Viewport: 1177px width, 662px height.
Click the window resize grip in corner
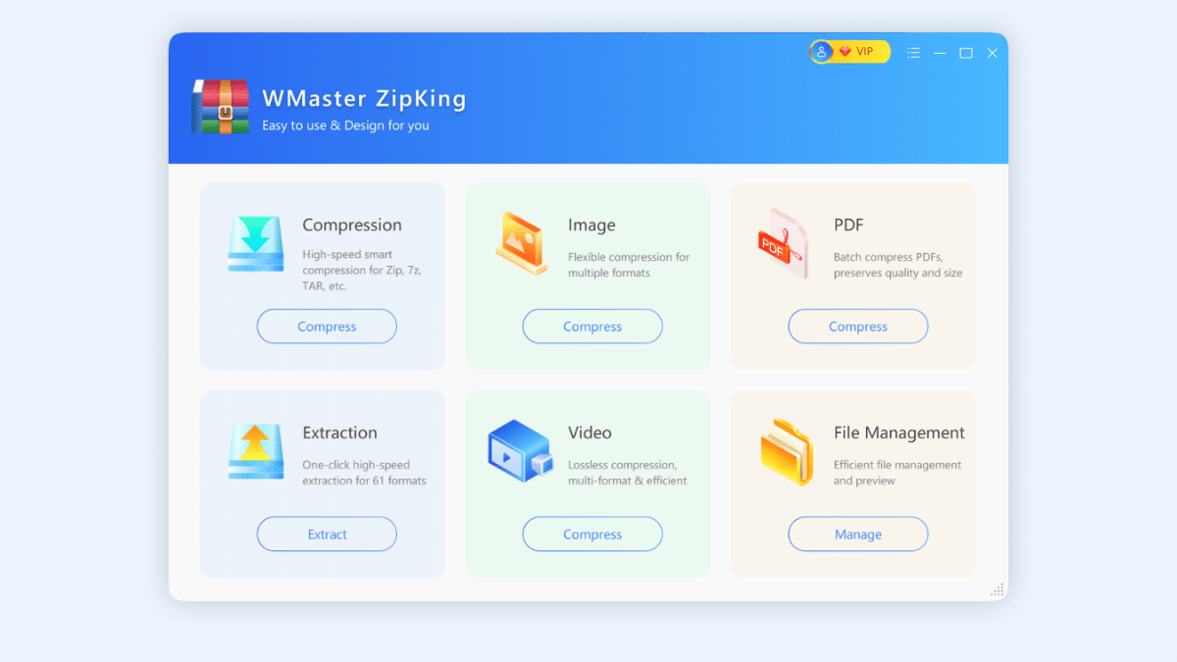[997, 589]
